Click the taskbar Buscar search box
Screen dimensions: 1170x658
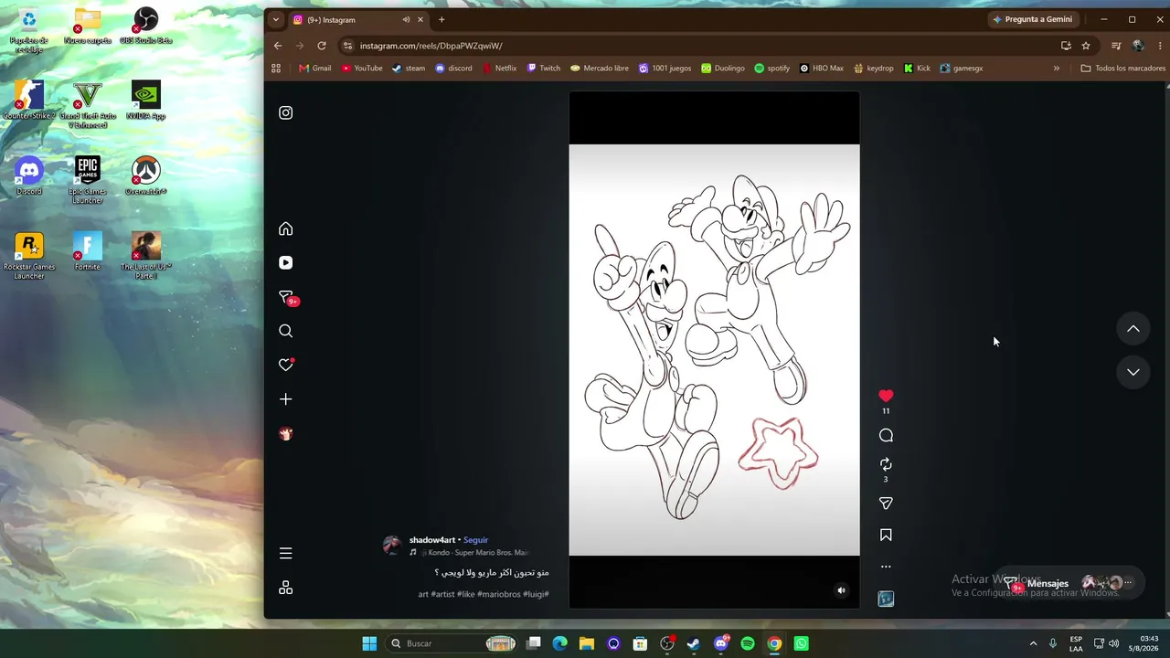click(452, 643)
